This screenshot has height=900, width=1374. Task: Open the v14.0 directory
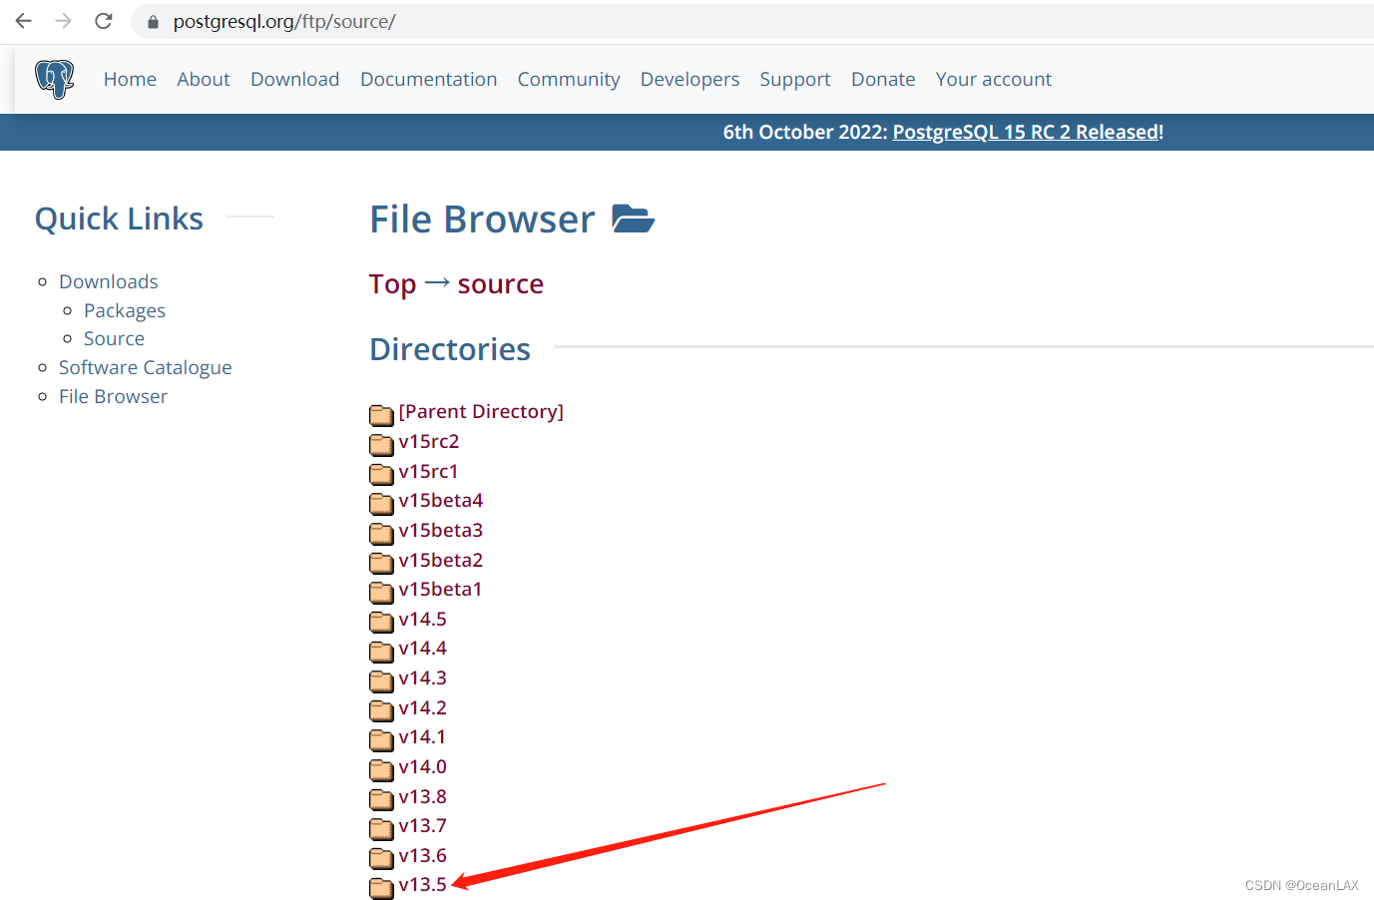tap(423, 766)
